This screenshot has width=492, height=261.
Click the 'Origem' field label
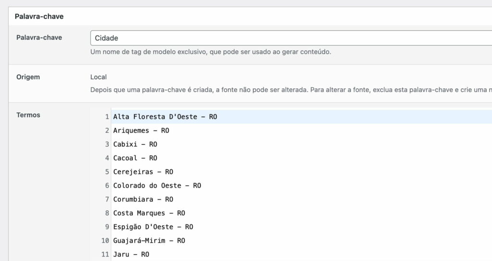(x=28, y=77)
